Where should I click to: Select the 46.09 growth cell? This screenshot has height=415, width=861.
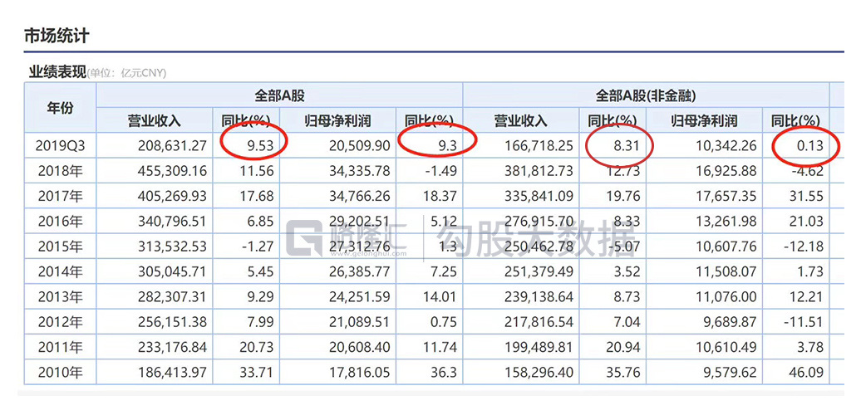coord(805,373)
